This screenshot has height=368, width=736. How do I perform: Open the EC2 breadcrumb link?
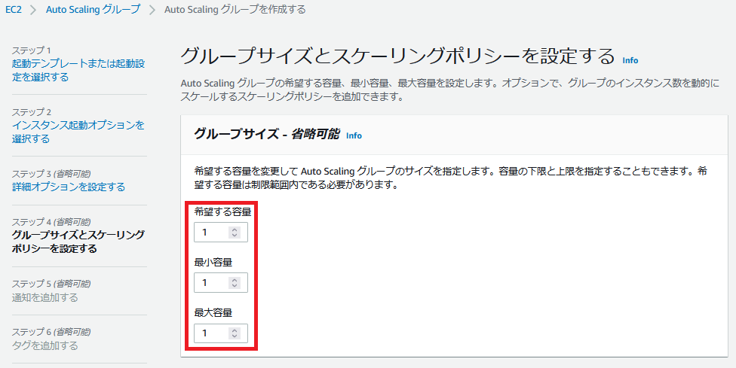pyautogui.click(x=13, y=9)
